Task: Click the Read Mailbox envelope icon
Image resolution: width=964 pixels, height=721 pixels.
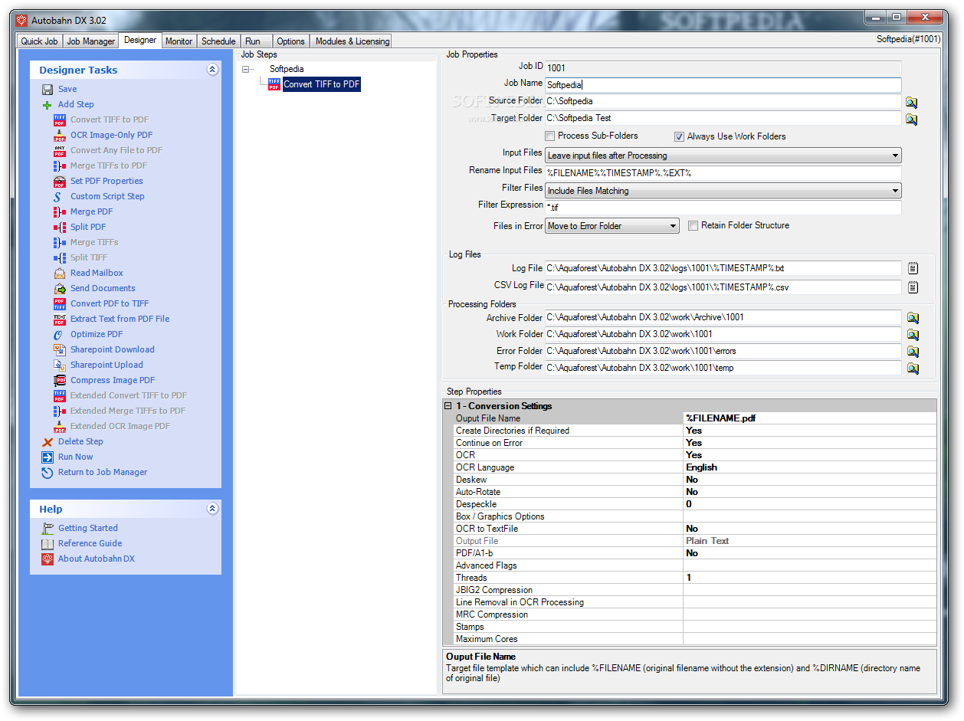Action: click(x=60, y=274)
